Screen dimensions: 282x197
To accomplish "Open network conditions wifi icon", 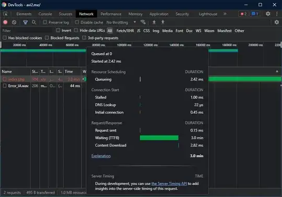I will [x=143, y=22].
